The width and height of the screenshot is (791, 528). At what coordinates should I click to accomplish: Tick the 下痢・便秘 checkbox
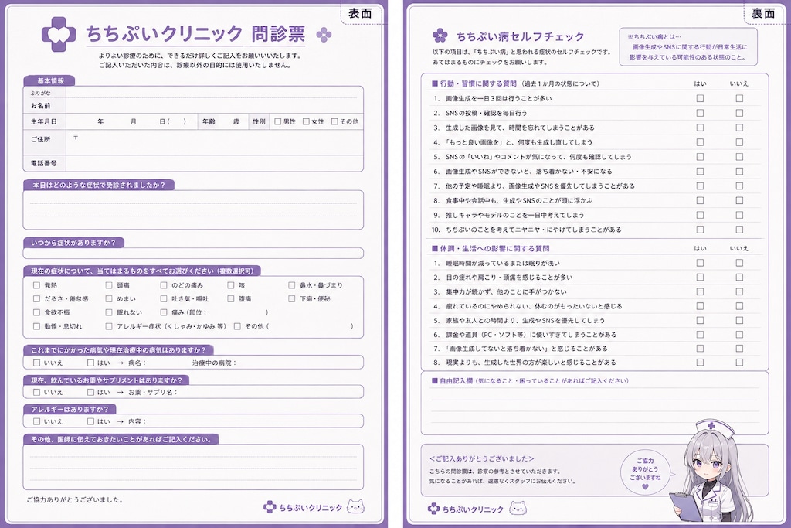[x=291, y=299]
